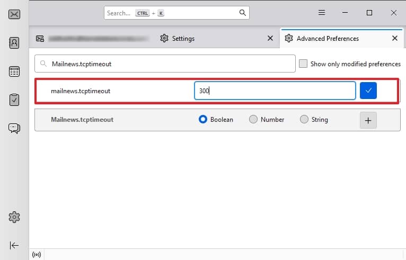The width and height of the screenshot is (406, 260).
Task: Open the Mail space icon
Action: 14,14
